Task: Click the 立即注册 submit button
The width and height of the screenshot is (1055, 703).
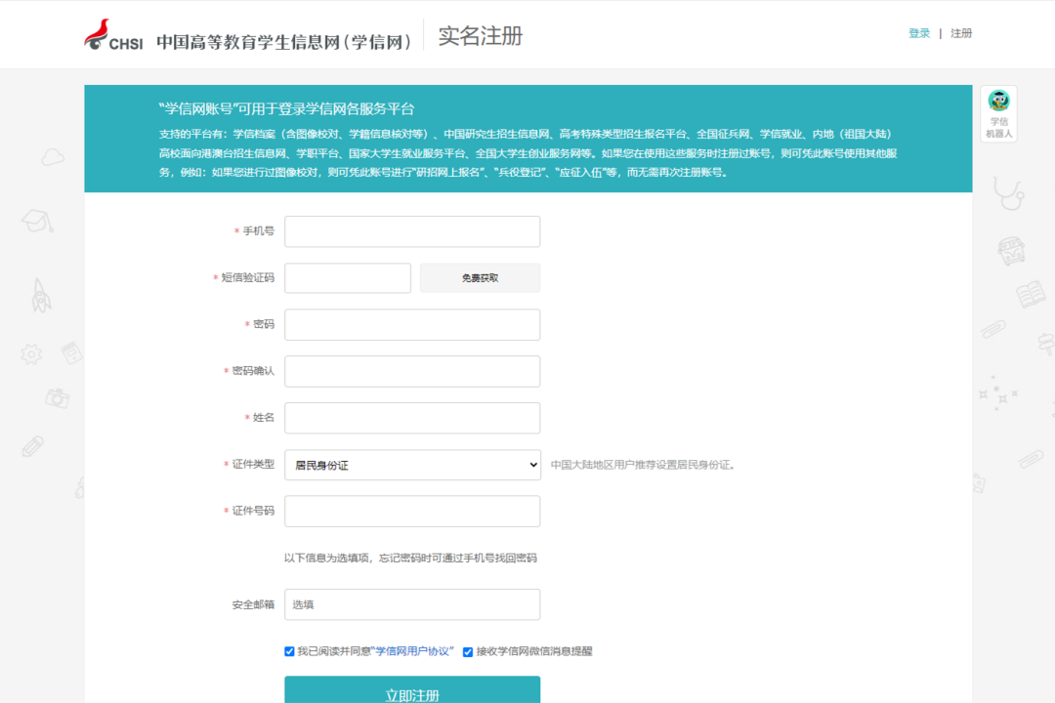Action: (x=412, y=691)
